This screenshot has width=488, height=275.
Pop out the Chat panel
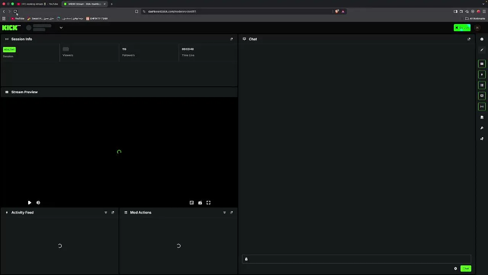point(469,39)
